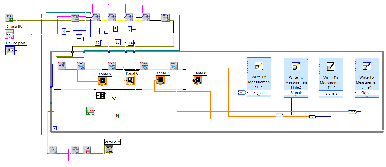Click the Kanal 6 label

pos(132,73)
